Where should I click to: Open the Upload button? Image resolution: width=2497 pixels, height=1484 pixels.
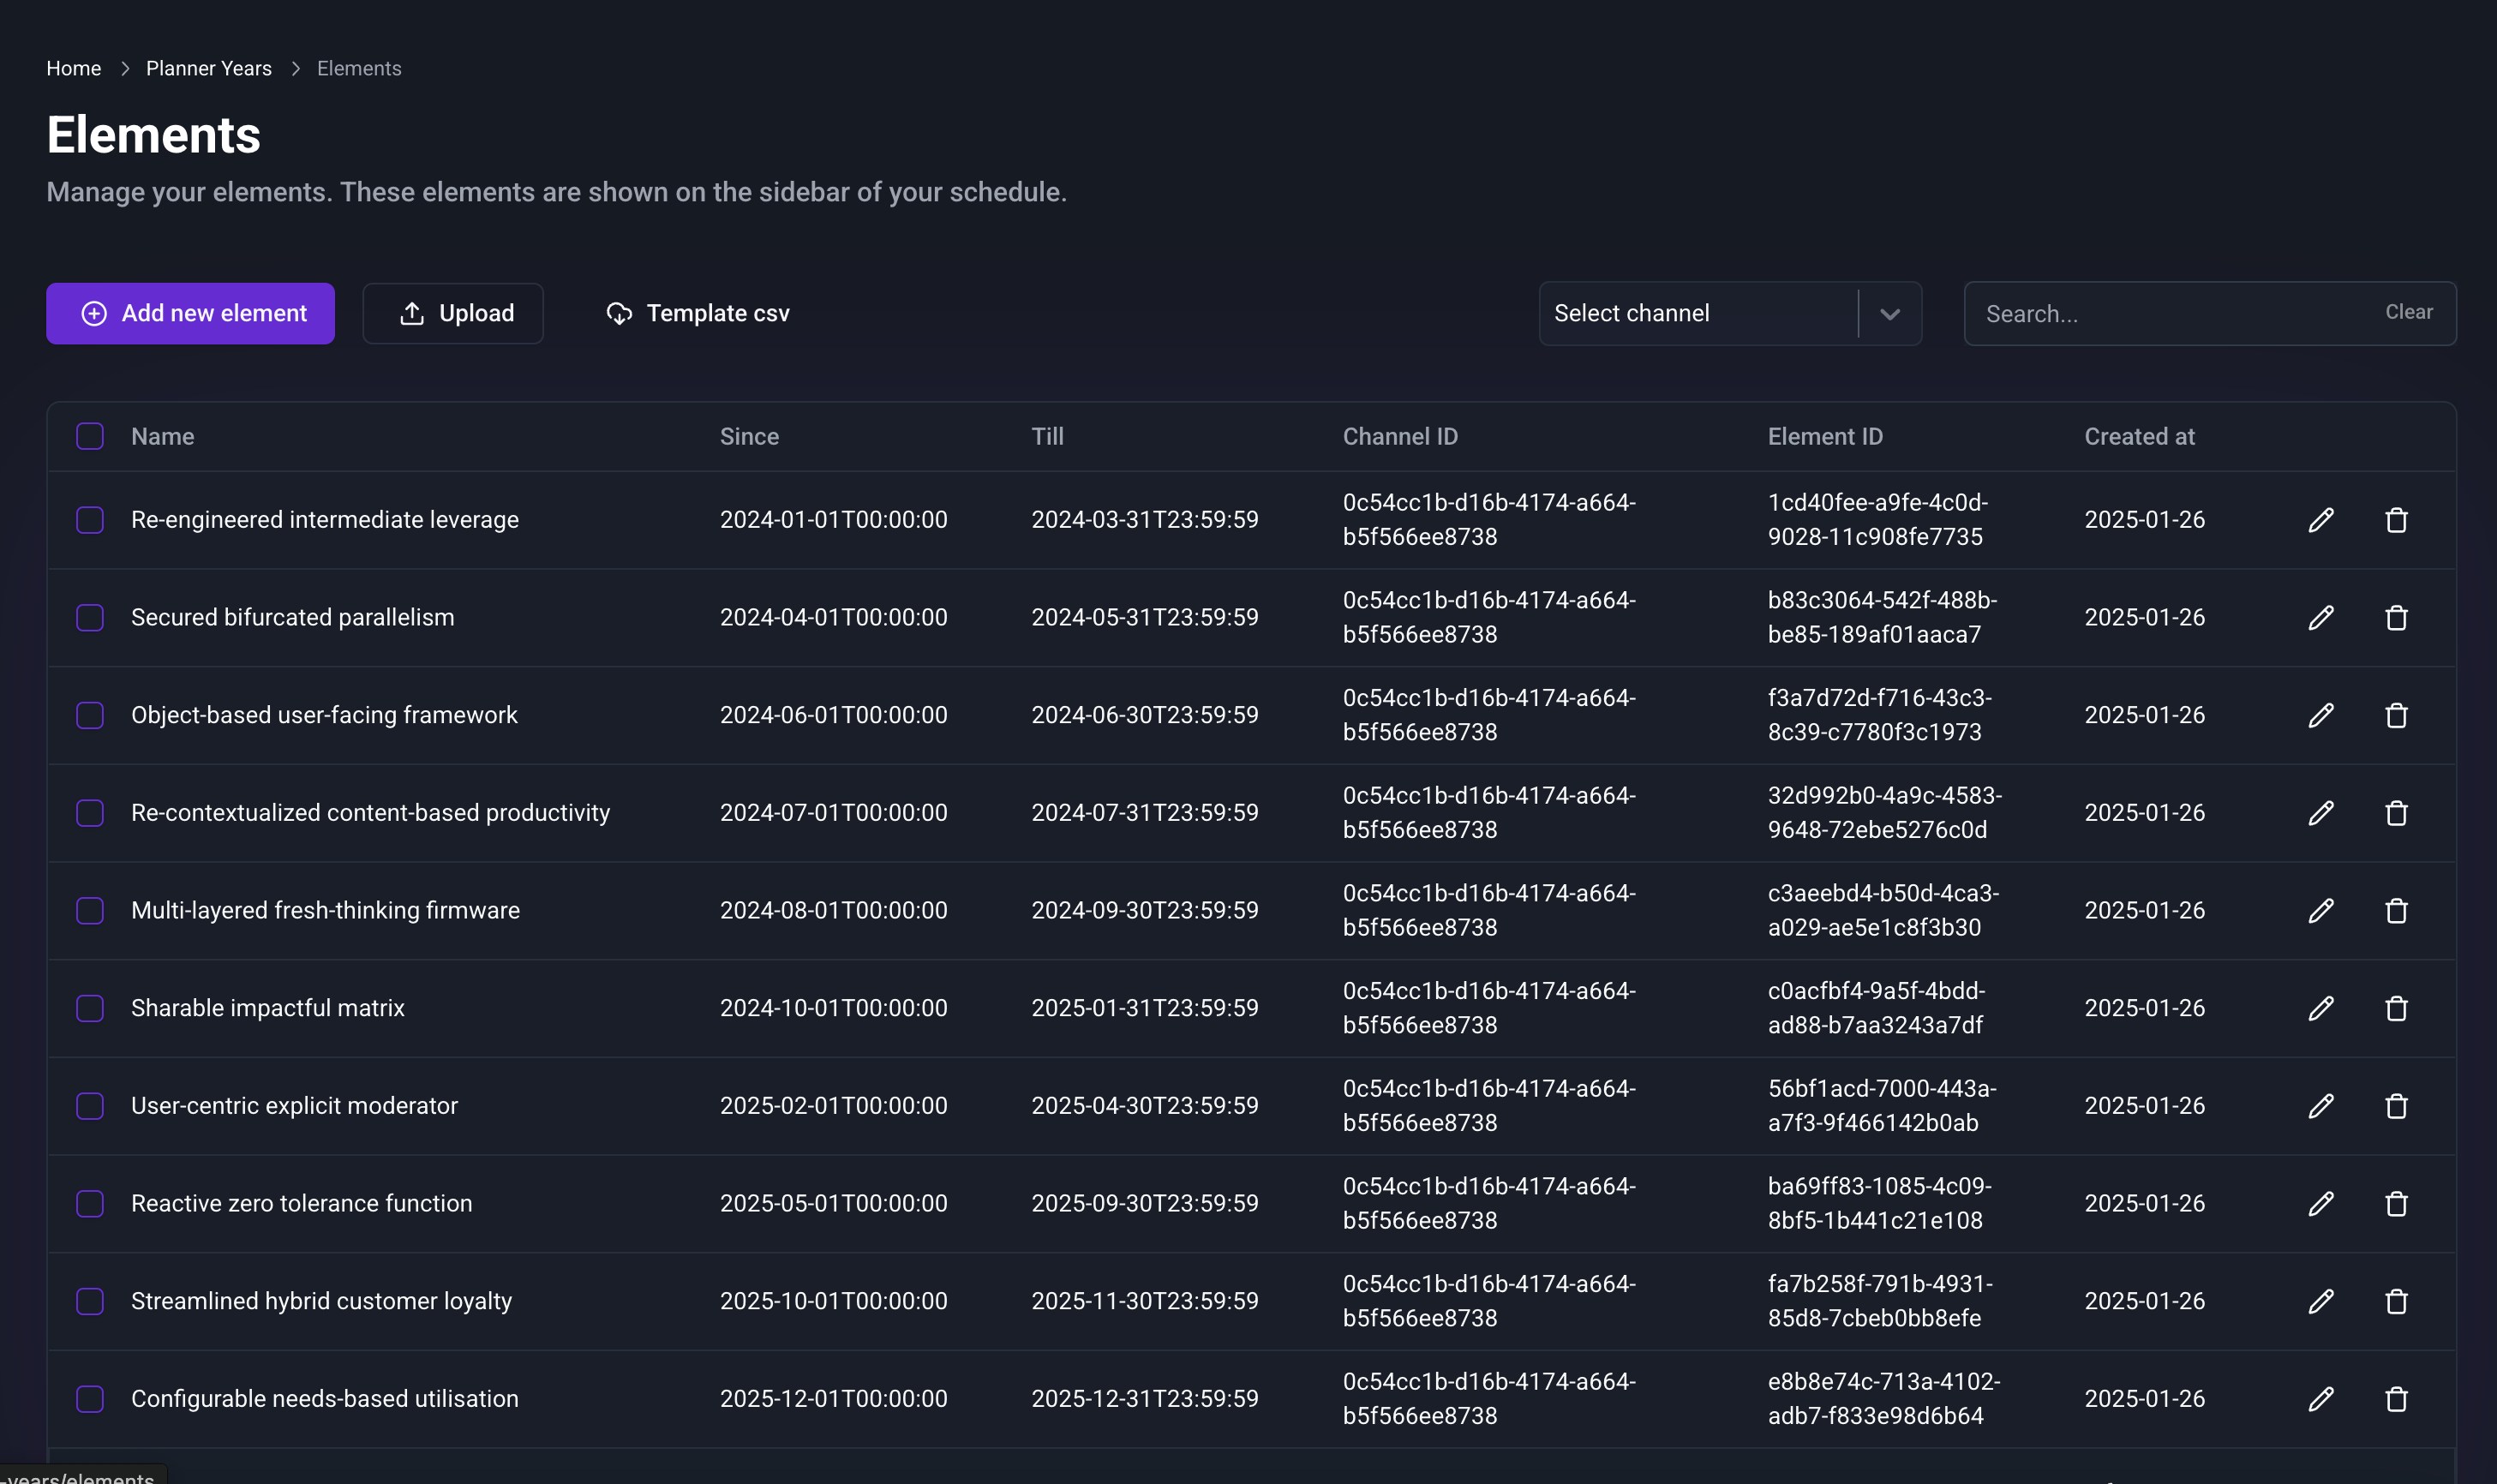click(x=453, y=314)
